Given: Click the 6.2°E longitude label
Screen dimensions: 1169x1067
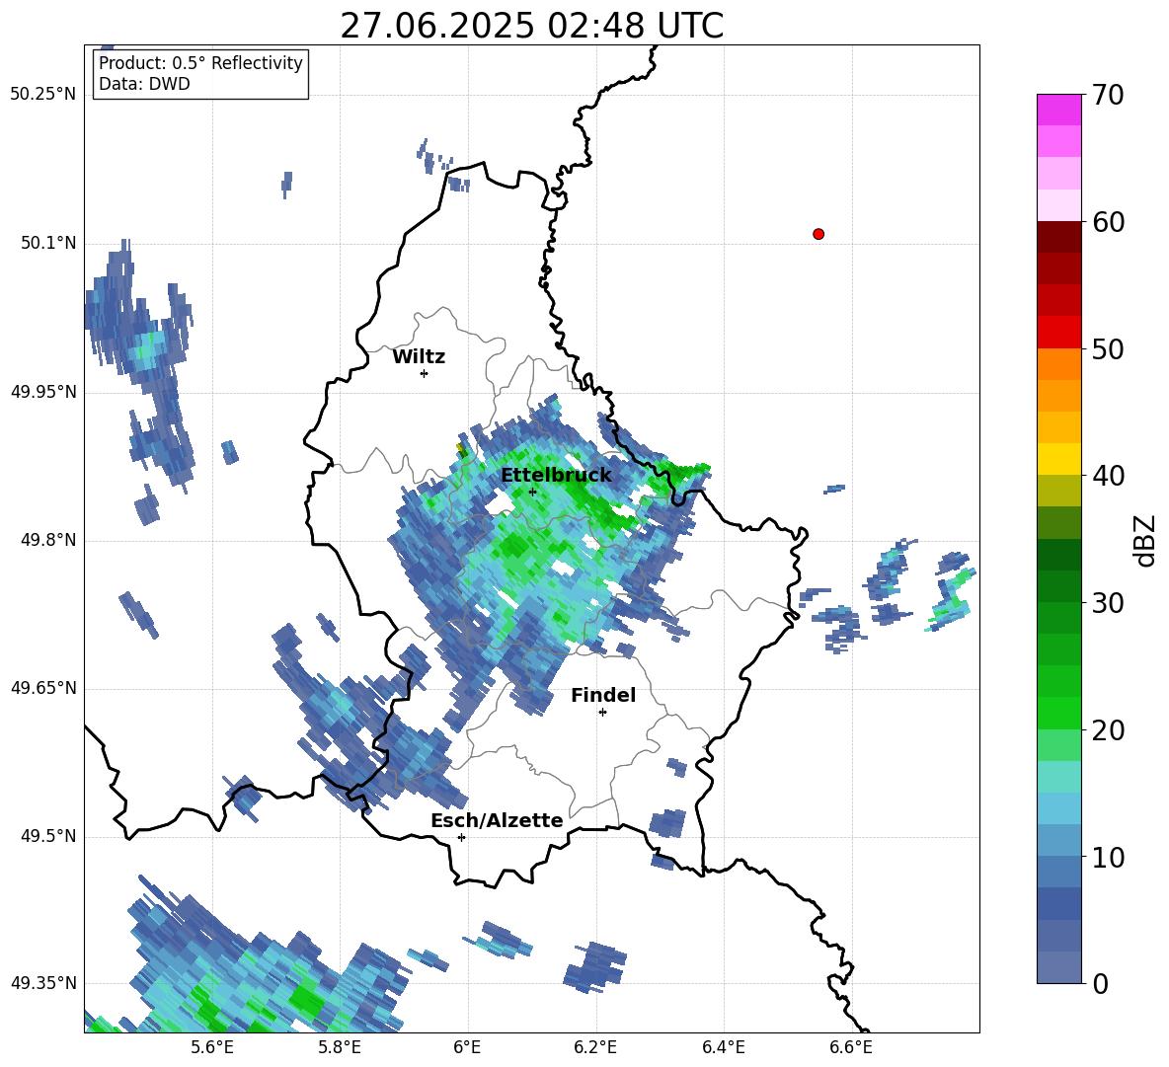Looking at the screenshot, I should click(x=595, y=1048).
